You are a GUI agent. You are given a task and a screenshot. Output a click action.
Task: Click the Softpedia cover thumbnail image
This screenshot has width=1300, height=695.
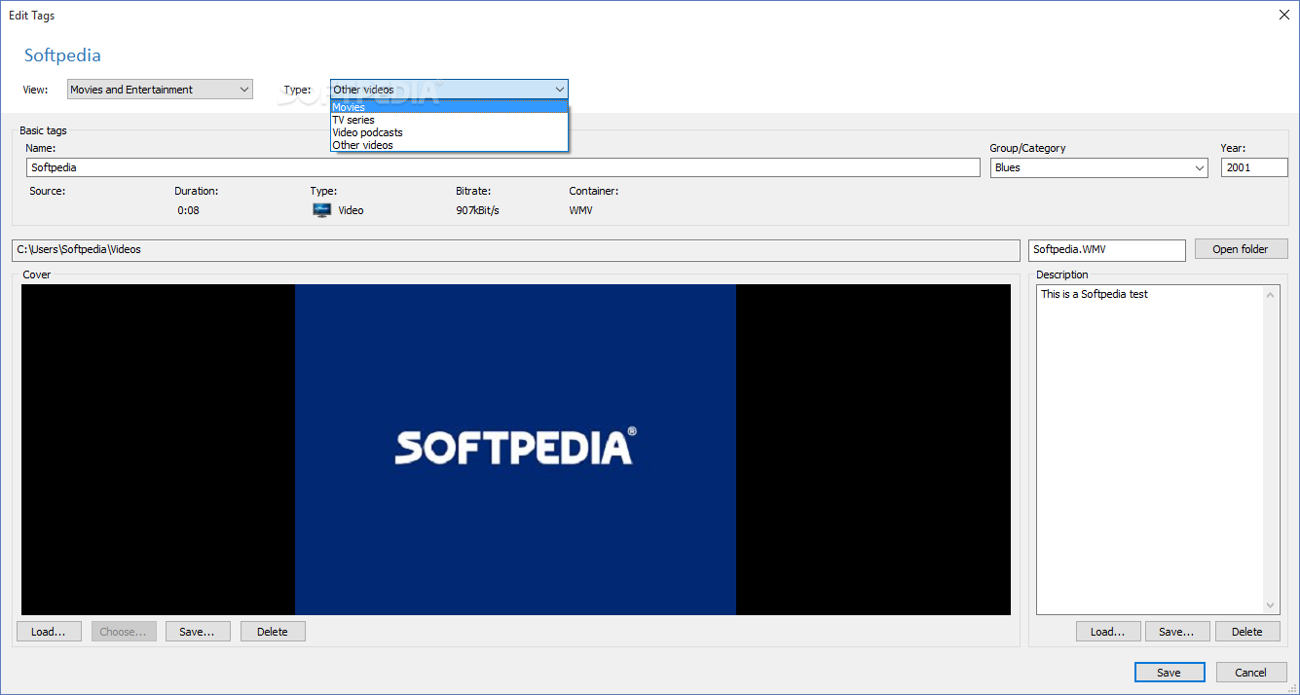(516, 450)
